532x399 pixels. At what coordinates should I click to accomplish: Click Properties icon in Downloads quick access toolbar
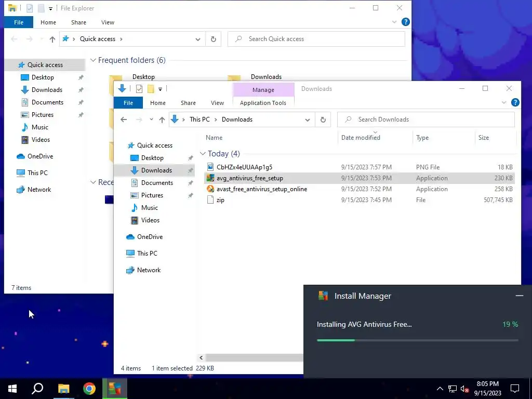(139, 89)
